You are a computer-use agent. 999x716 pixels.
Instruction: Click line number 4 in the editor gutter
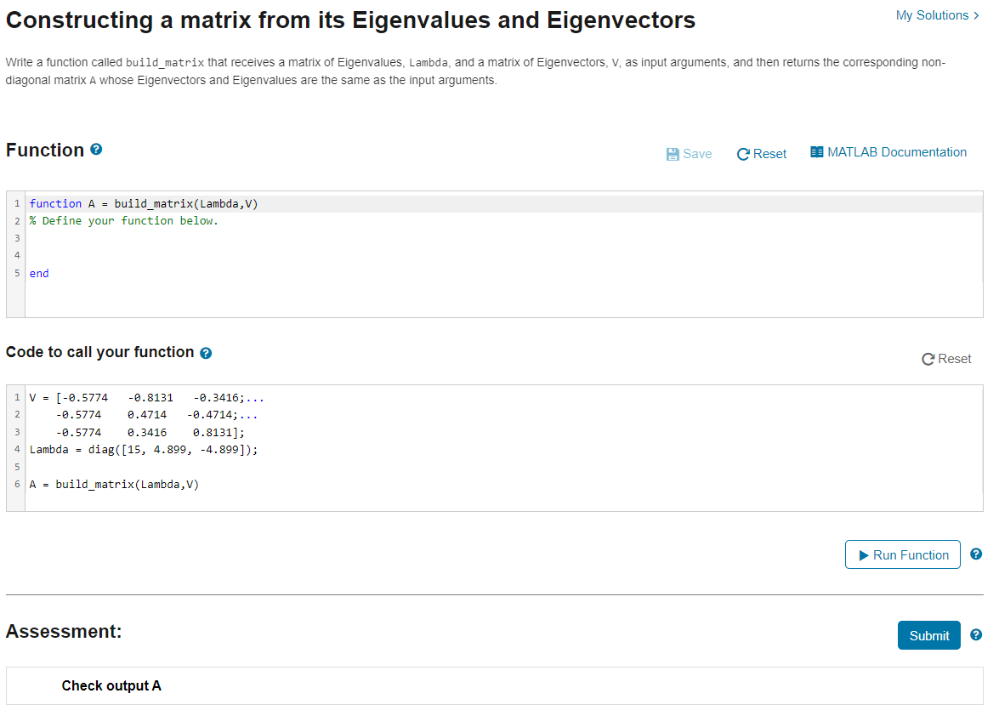[15, 255]
